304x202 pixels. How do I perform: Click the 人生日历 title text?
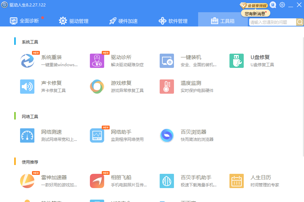pyautogui.click(x=261, y=177)
